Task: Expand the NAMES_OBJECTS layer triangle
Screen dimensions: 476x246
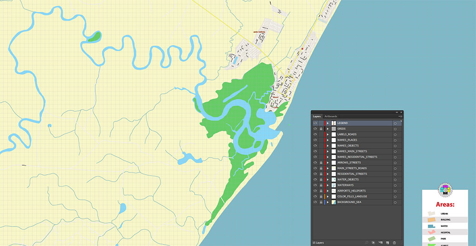Action: (328, 146)
